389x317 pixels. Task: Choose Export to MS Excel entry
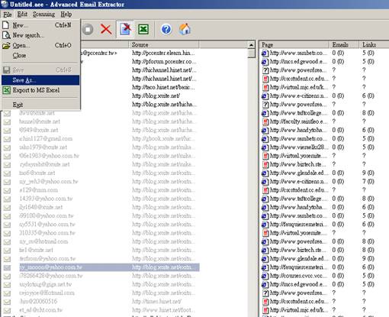(x=40, y=90)
